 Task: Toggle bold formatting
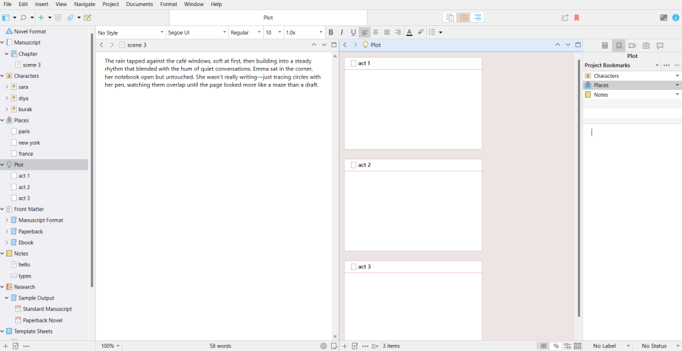[331, 32]
